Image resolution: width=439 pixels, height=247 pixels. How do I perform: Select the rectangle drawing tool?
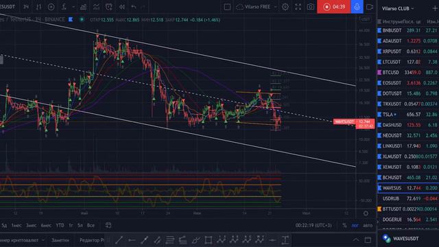209,240
